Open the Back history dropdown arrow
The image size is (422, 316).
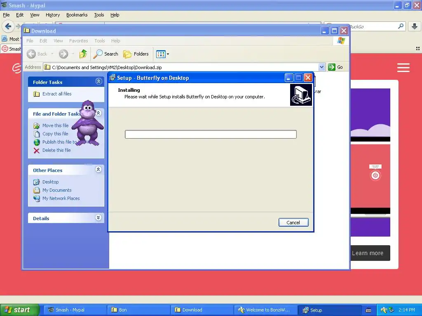52,54
